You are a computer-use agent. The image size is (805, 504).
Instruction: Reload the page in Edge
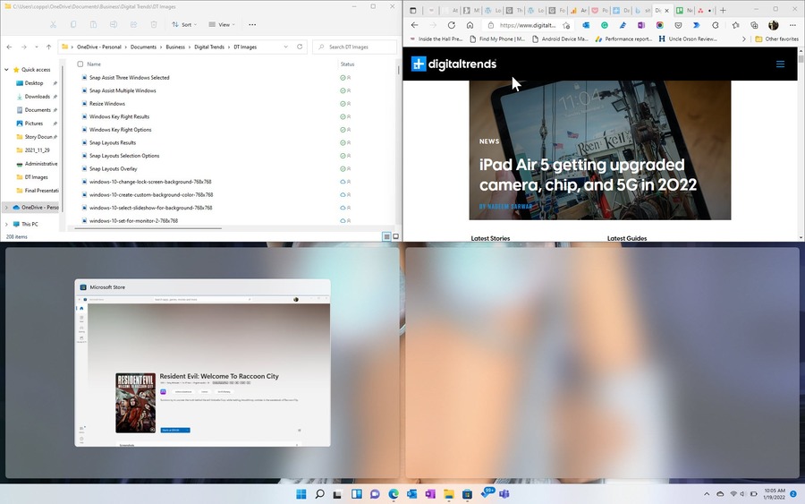pyautogui.click(x=452, y=25)
